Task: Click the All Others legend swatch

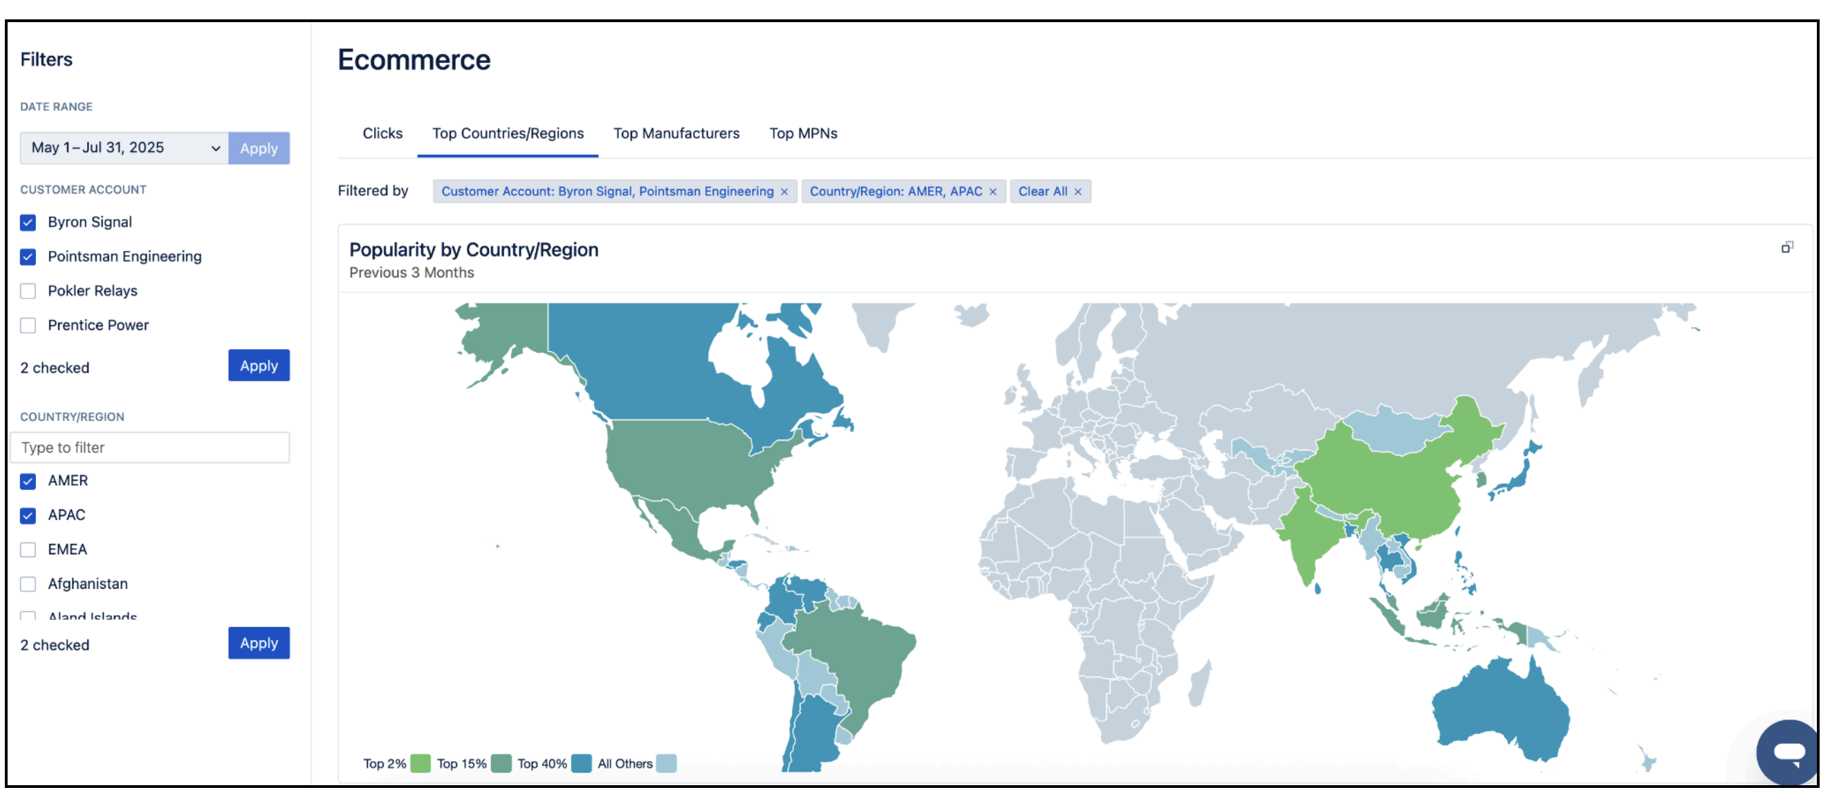Action: point(666,764)
